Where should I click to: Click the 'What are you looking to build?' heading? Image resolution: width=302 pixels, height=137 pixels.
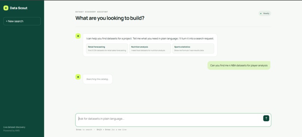pyautogui.click(x=110, y=18)
